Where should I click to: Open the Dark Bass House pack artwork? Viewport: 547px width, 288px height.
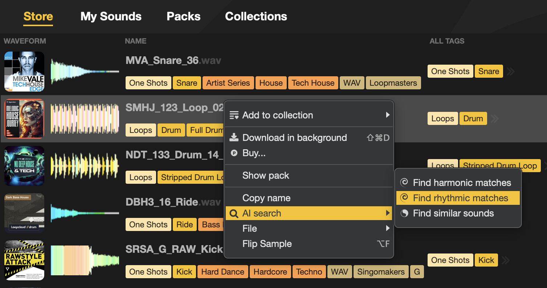pos(24,213)
